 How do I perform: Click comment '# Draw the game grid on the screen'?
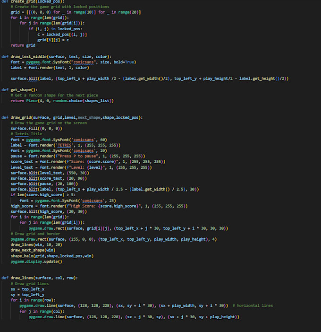(49, 123)
